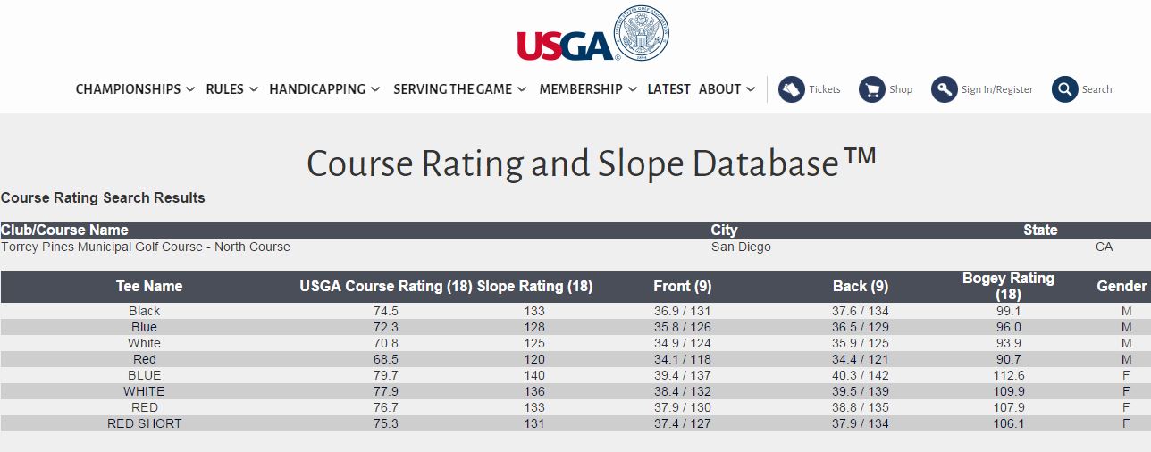This screenshot has width=1151, height=452.
Task: Click the Sign In/Register key icon
Action: pos(944,89)
